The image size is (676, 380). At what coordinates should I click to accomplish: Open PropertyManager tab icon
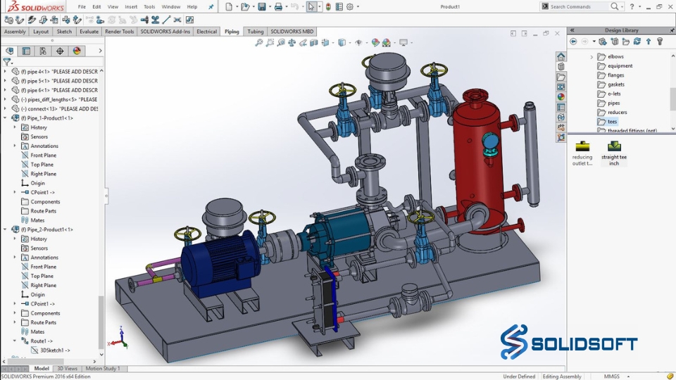(x=26, y=51)
